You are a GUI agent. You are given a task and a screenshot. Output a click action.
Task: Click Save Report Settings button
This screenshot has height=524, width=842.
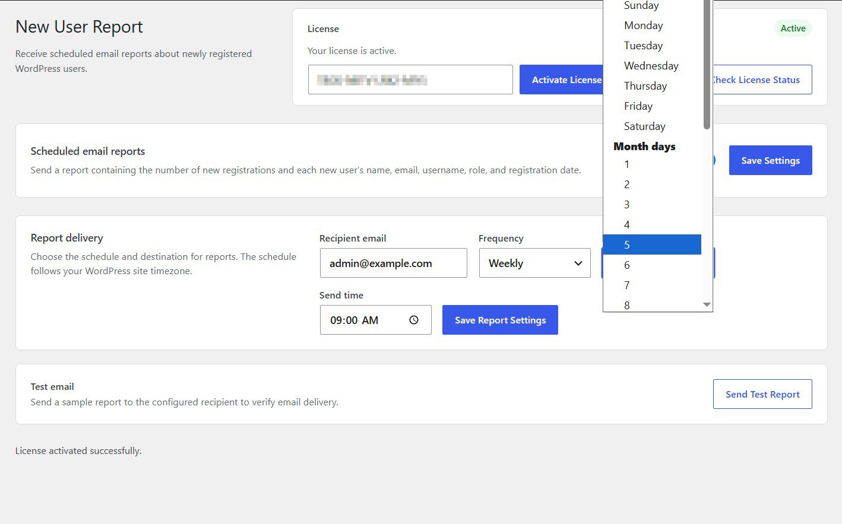[x=500, y=320]
